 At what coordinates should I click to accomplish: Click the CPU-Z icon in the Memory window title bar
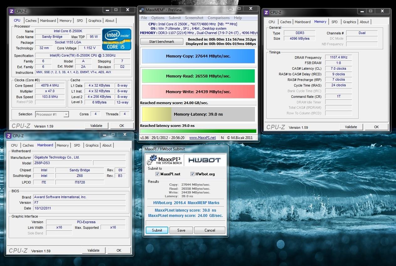coord(266,13)
